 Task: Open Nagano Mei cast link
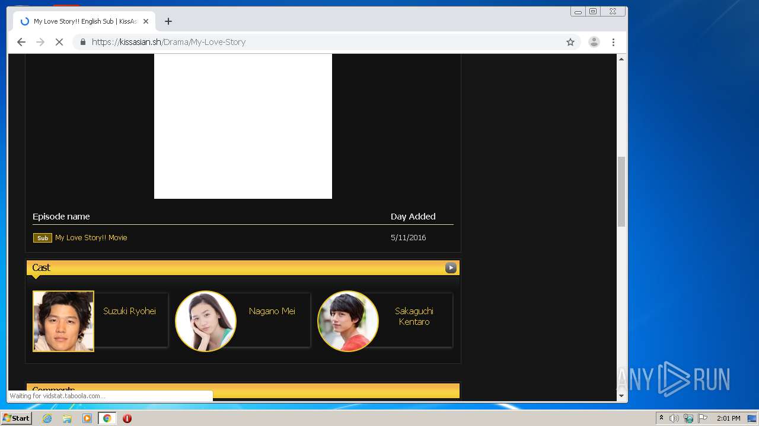click(272, 311)
